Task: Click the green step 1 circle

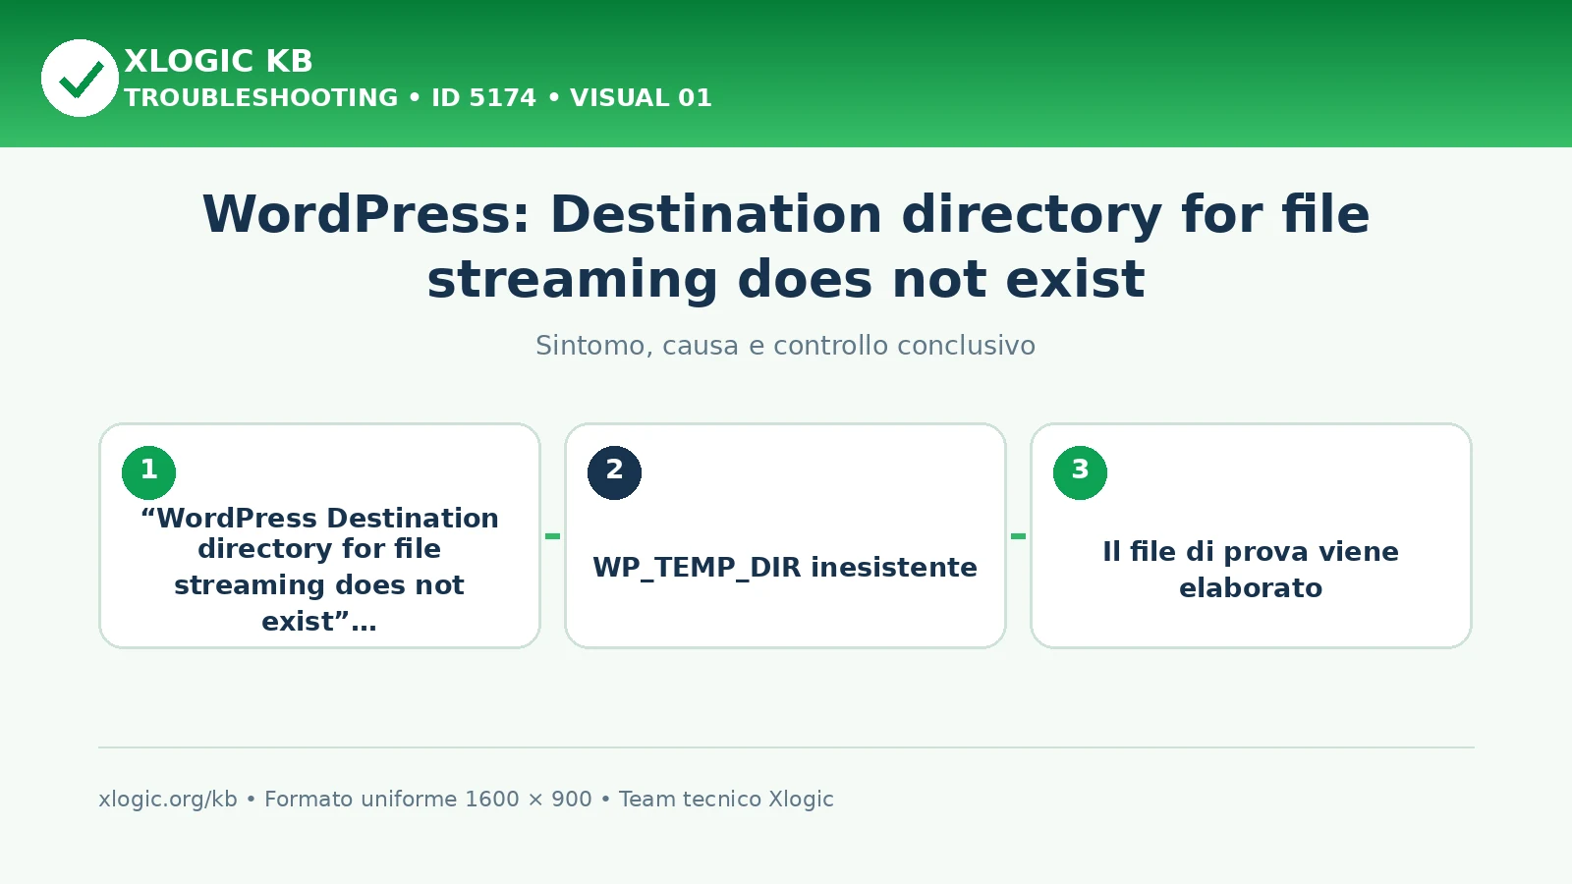Action: tap(148, 472)
